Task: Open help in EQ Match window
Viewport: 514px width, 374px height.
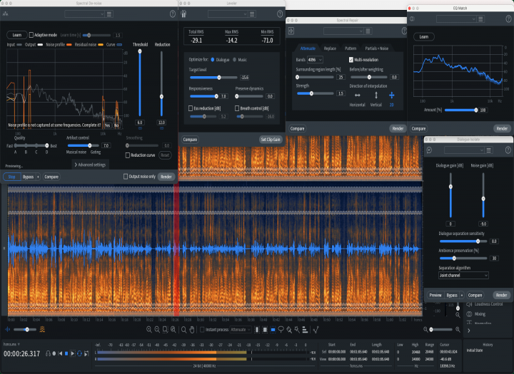Action: tap(508, 19)
